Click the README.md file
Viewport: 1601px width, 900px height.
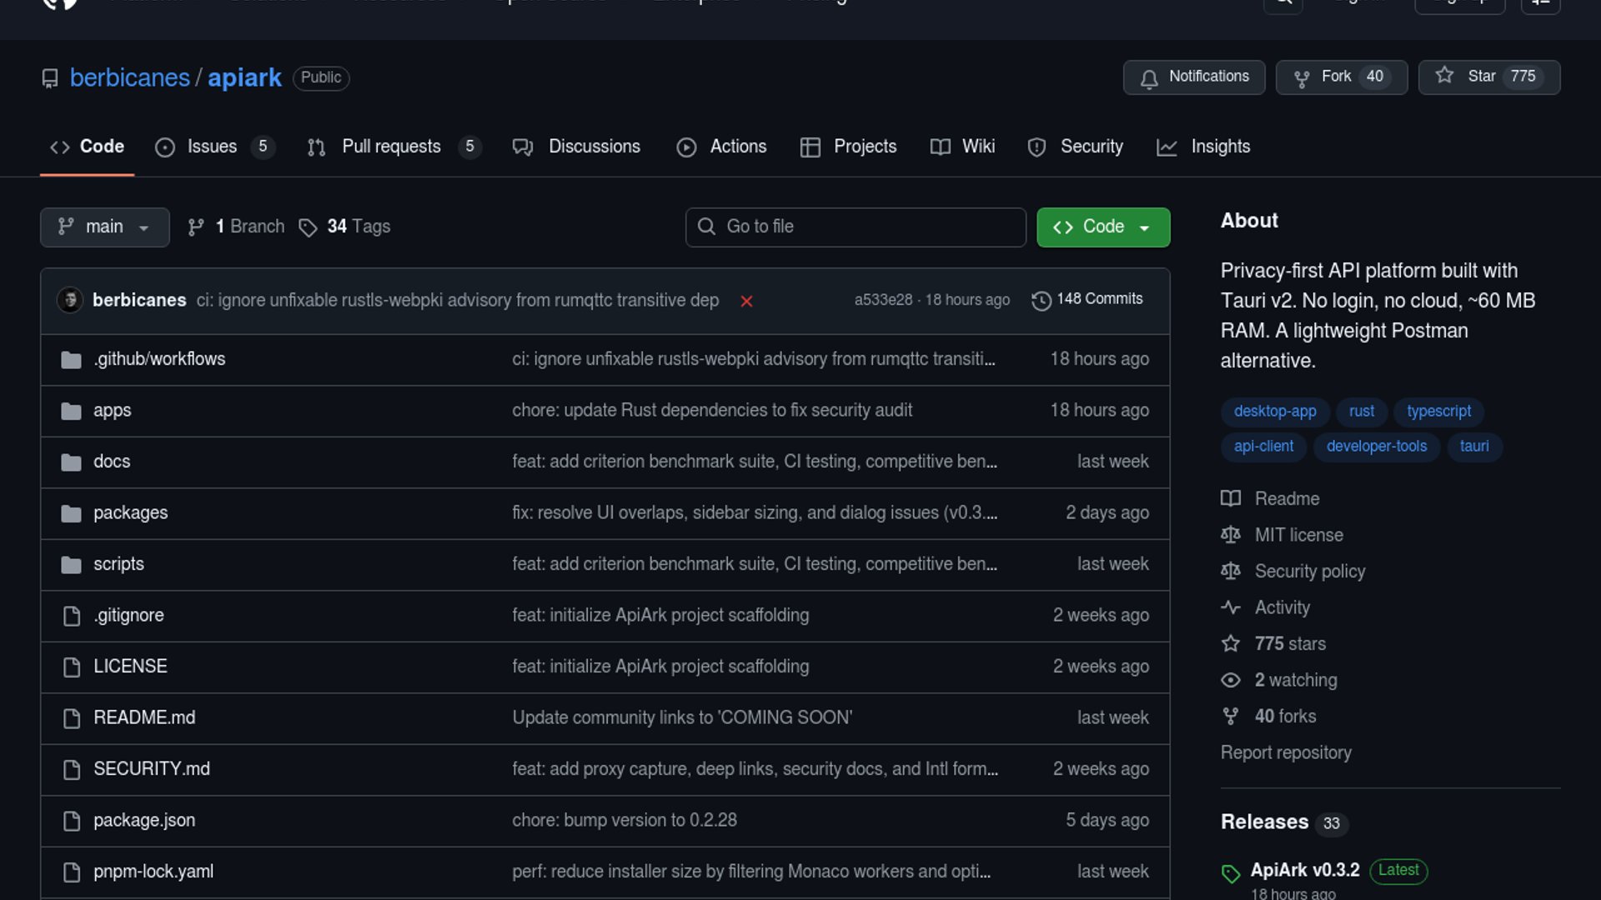pos(143,717)
